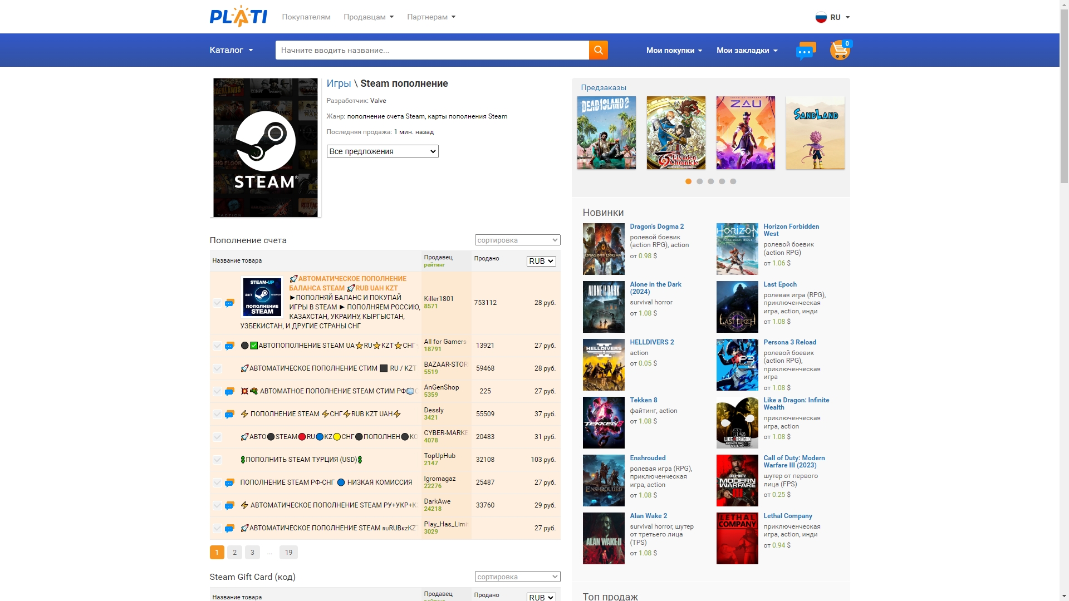Go to page 19 of offers
This screenshot has width=1069, height=601.
(288, 552)
